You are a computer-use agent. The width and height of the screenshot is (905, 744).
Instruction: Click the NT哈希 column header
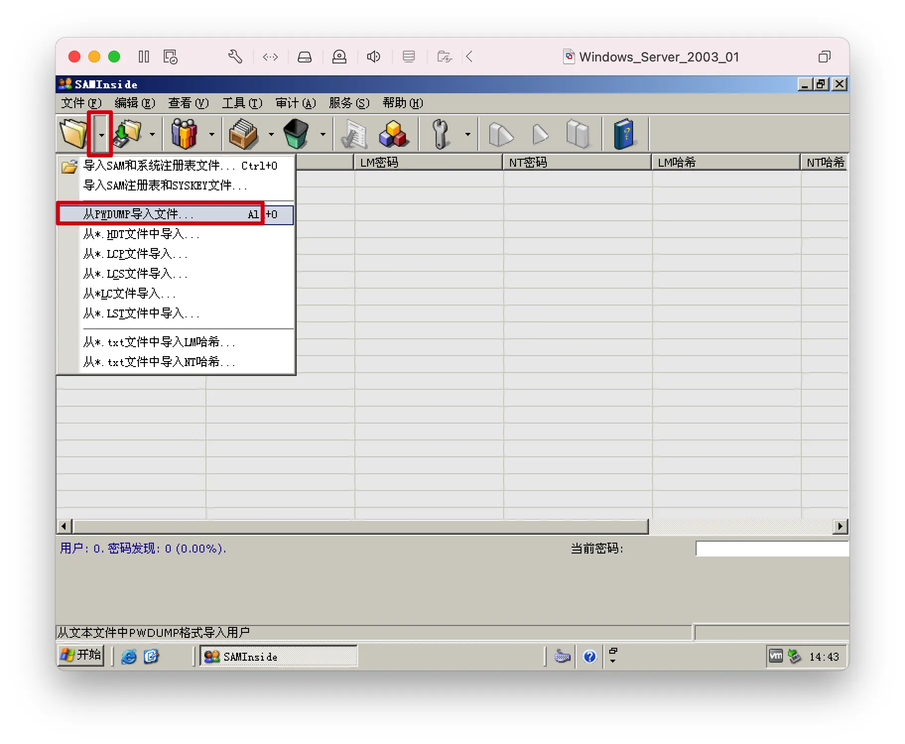point(824,162)
